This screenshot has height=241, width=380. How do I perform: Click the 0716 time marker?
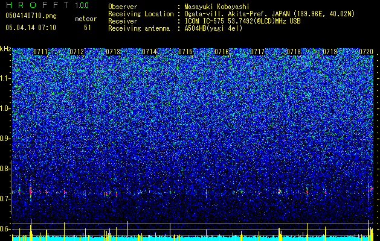click(x=222, y=52)
